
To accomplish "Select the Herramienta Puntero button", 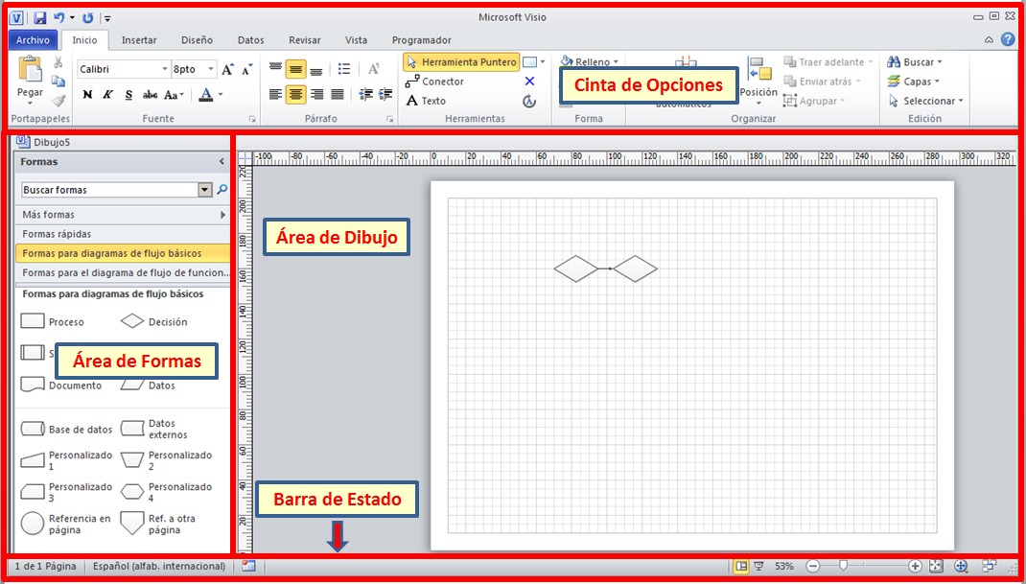I will pos(461,62).
